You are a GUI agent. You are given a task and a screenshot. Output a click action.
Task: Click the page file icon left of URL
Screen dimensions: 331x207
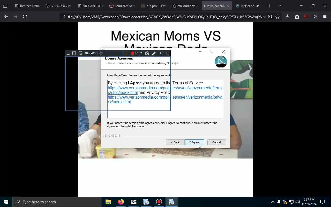(x=63, y=17)
